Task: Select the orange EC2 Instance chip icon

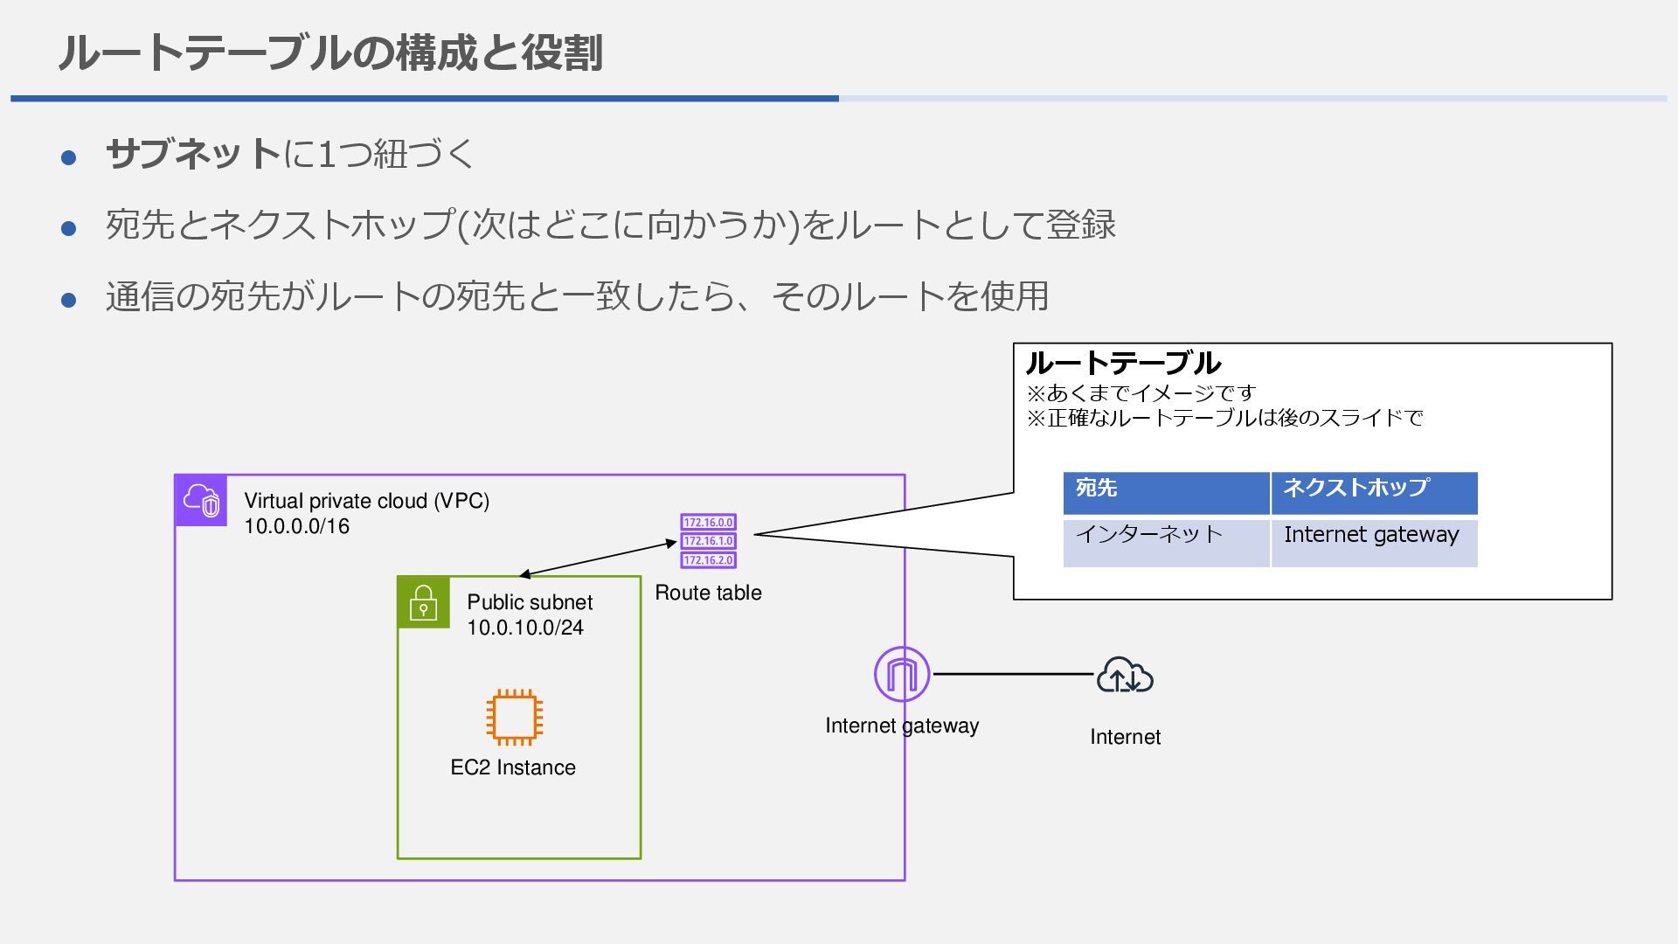Action: [x=515, y=717]
